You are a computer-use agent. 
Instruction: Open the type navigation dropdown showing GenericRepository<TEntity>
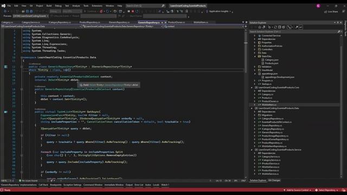coord(123,27)
